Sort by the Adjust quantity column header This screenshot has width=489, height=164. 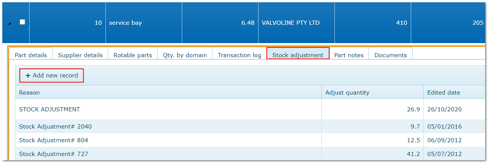pyautogui.click(x=347, y=93)
